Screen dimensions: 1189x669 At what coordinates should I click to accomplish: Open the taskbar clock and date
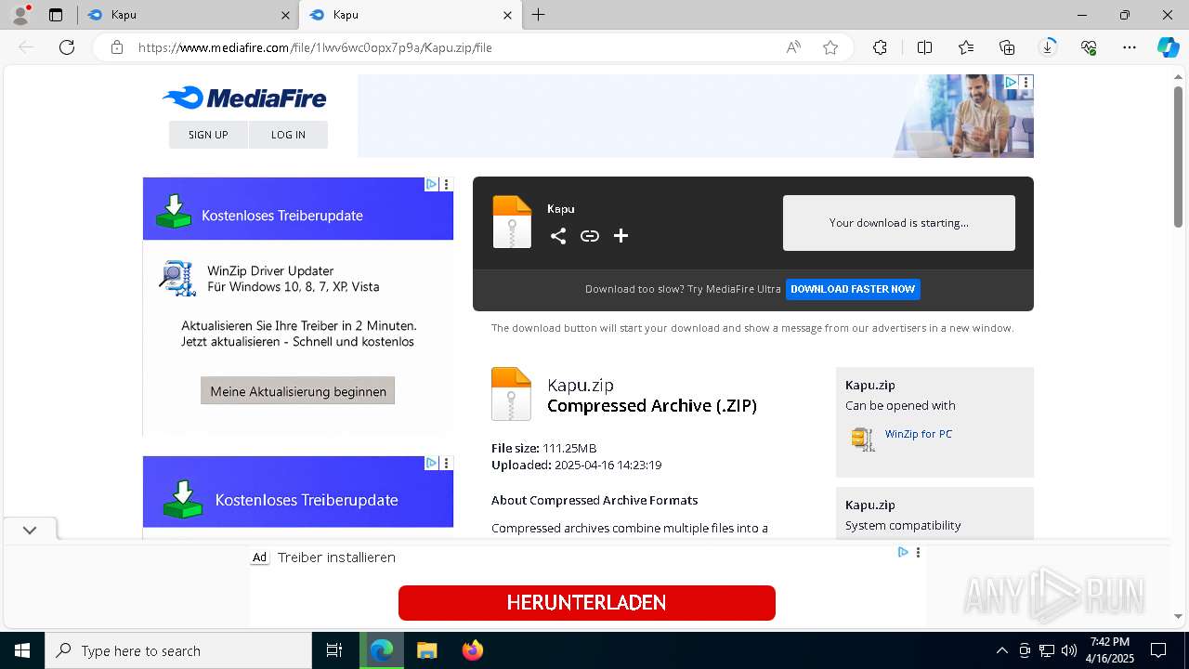click(1109, 650)
